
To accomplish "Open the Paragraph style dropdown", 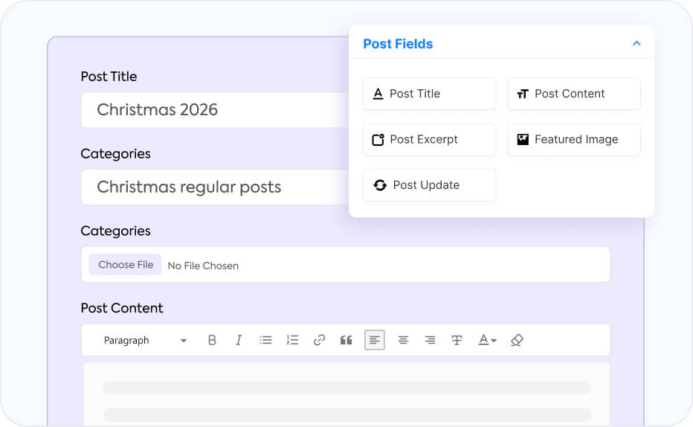I will coord(145,341).
